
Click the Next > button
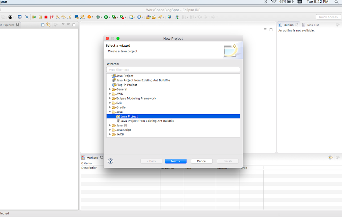(x=176, y=161)
